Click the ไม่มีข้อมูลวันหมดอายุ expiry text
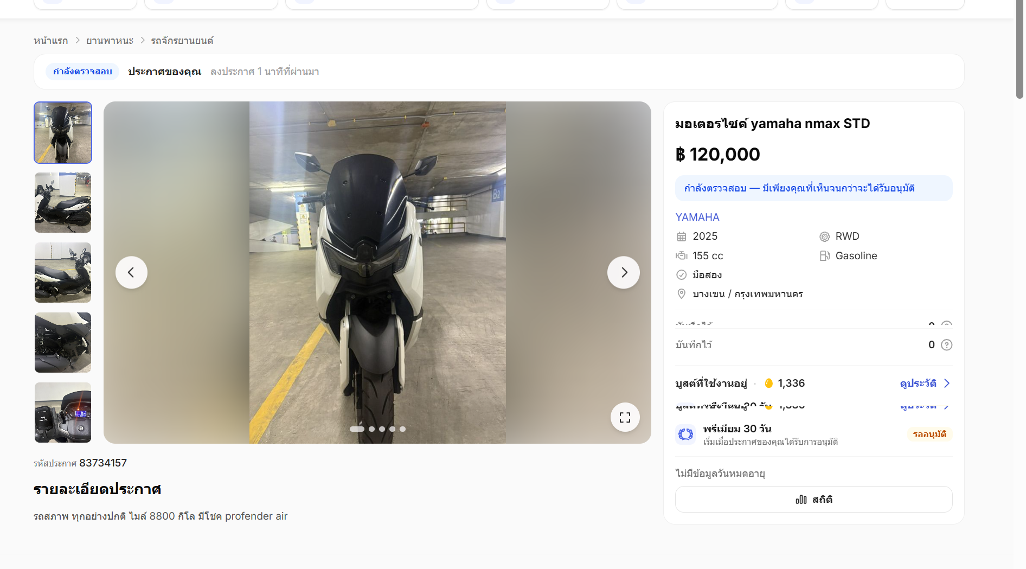 click(x=720, y=474)
